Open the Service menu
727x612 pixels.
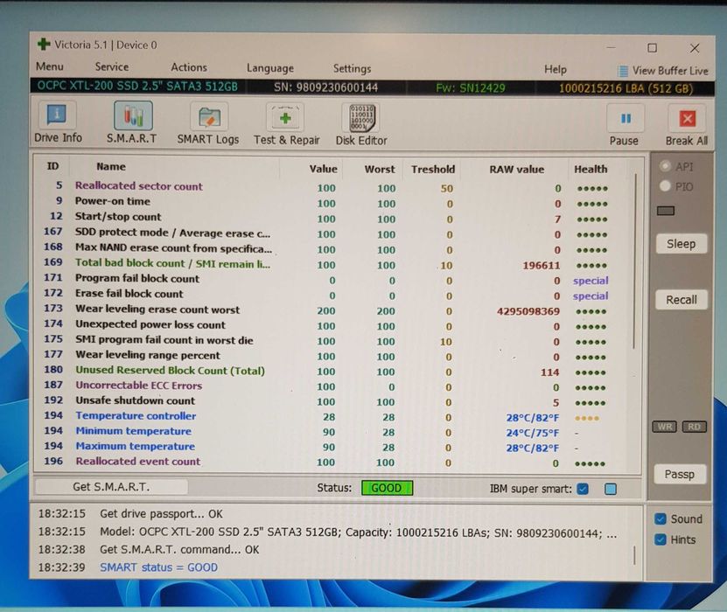point(112,66)
